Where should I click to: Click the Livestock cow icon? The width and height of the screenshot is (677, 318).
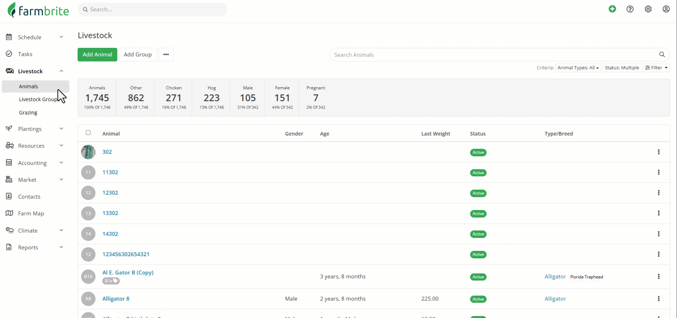point(10,71)
